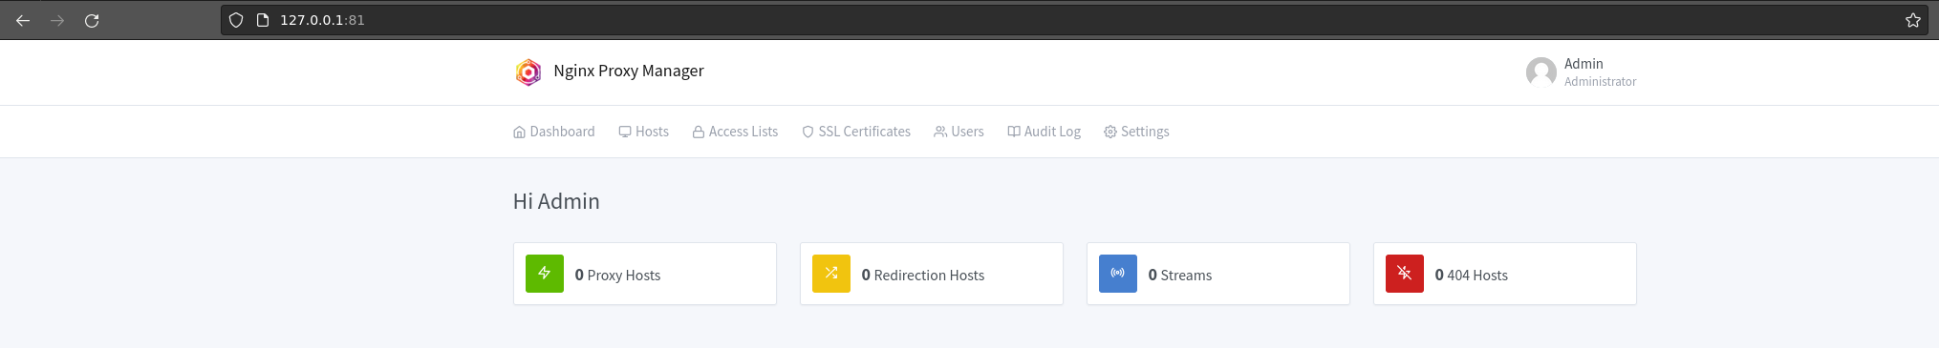The height and width of the screenshot is (348, 1939).
Task: Open the Settings tab
Action: point(1136,132)
